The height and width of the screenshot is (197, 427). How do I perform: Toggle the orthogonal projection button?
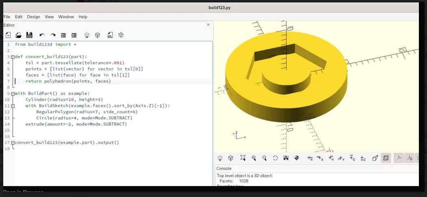click(386, 158)
